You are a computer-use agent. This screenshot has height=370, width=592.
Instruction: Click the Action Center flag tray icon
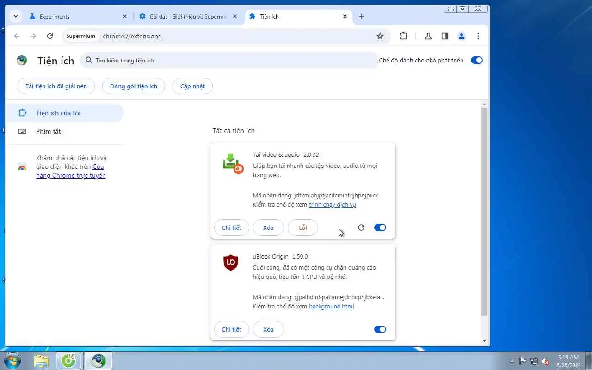tap(523, 361)
